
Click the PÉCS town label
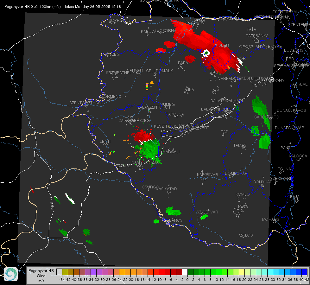[243, 206]
